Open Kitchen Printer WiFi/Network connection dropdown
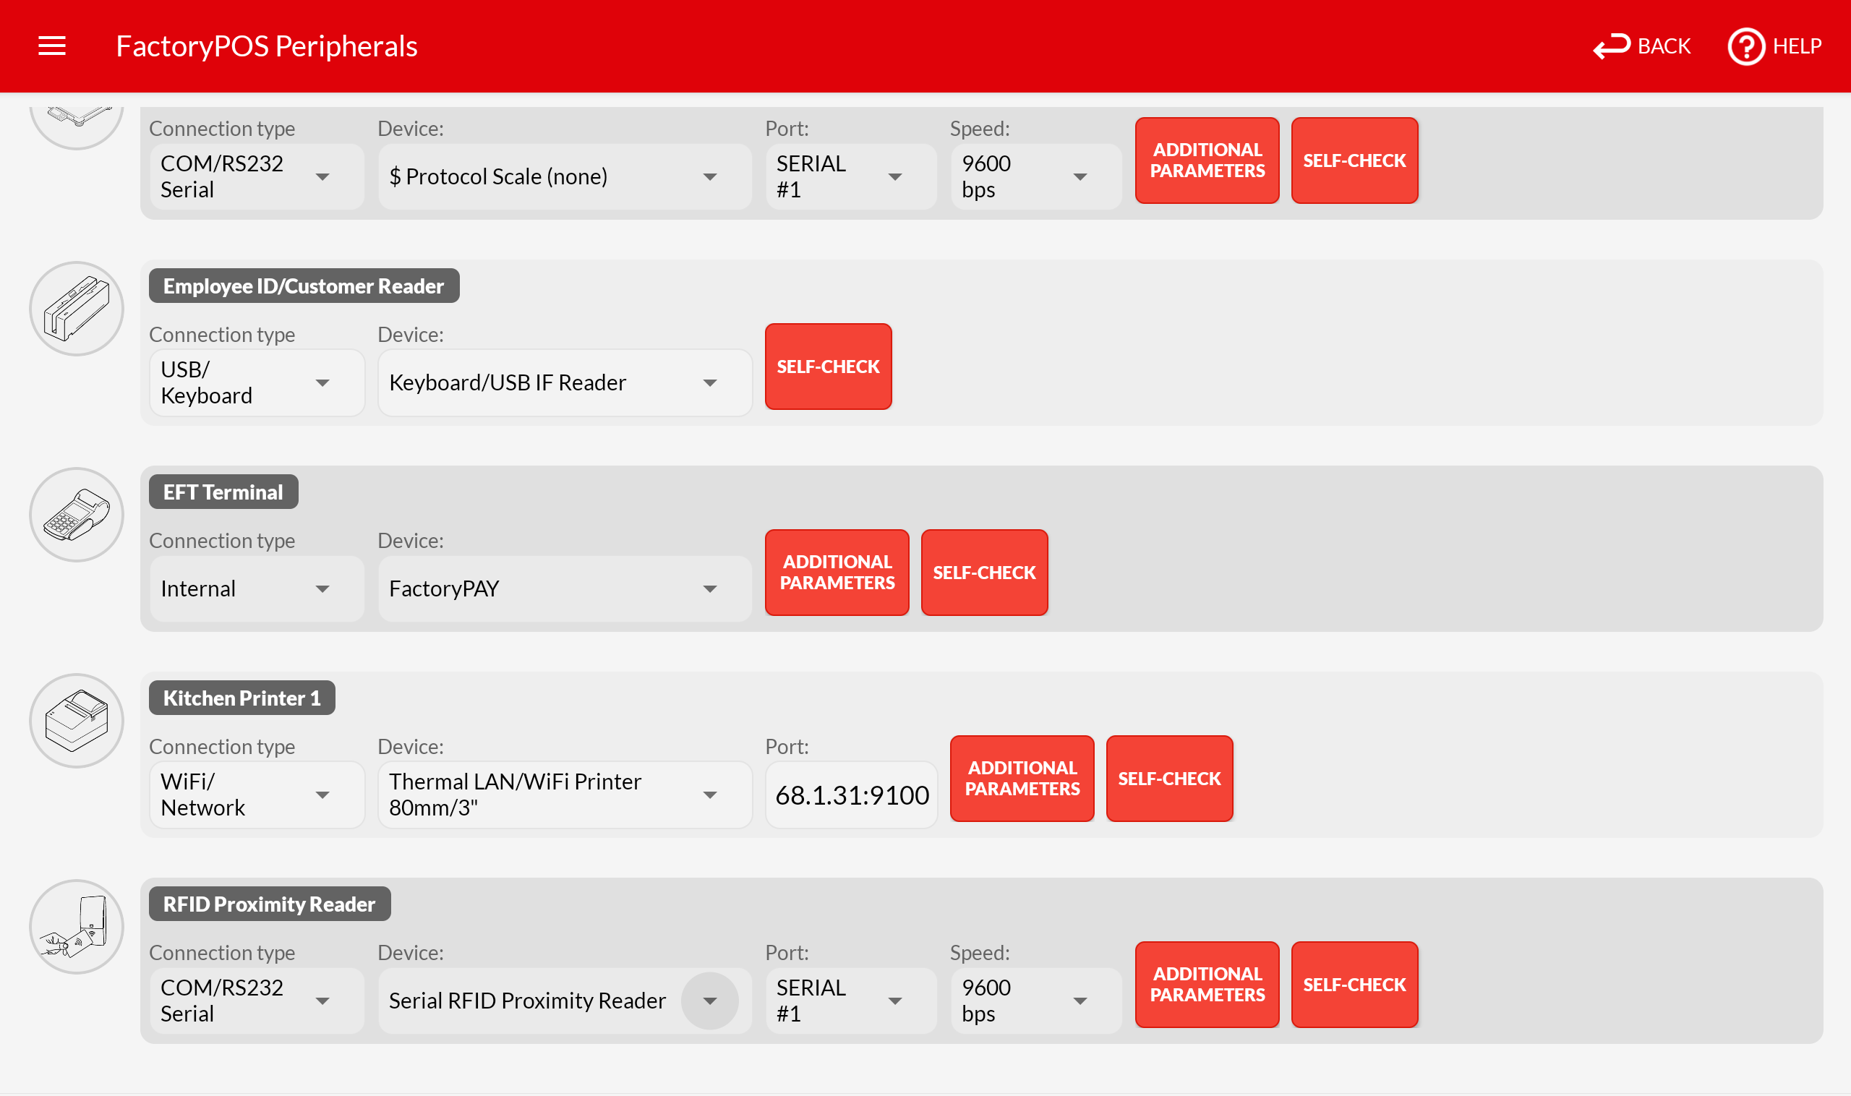The width and height of the screenshot is (1851, 1096). click(x=256, y=795)
